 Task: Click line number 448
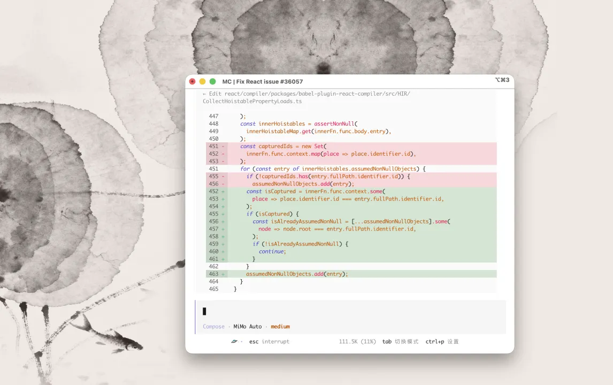pos(213,124)
